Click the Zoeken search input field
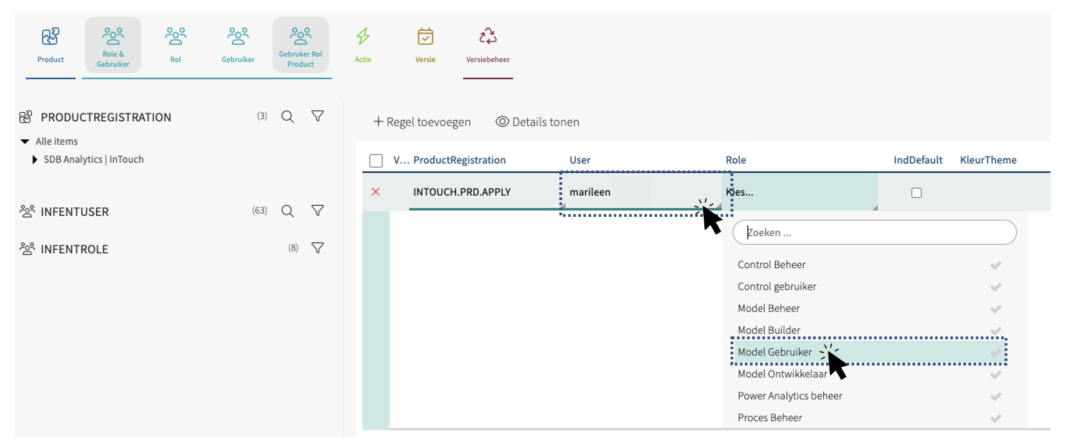Image resolution: width=1074 pixels, height=446 pixels. 874,233
